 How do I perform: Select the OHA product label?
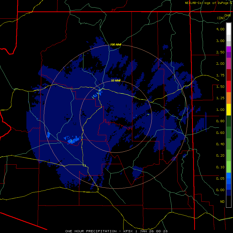228,15
